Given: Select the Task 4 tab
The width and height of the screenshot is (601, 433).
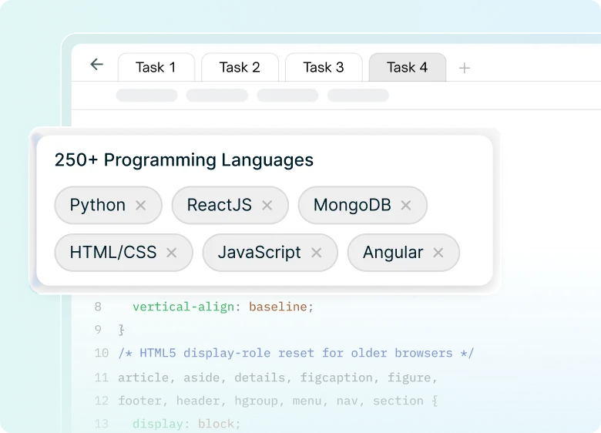Looking at the screenshot, I should point(407,68).
